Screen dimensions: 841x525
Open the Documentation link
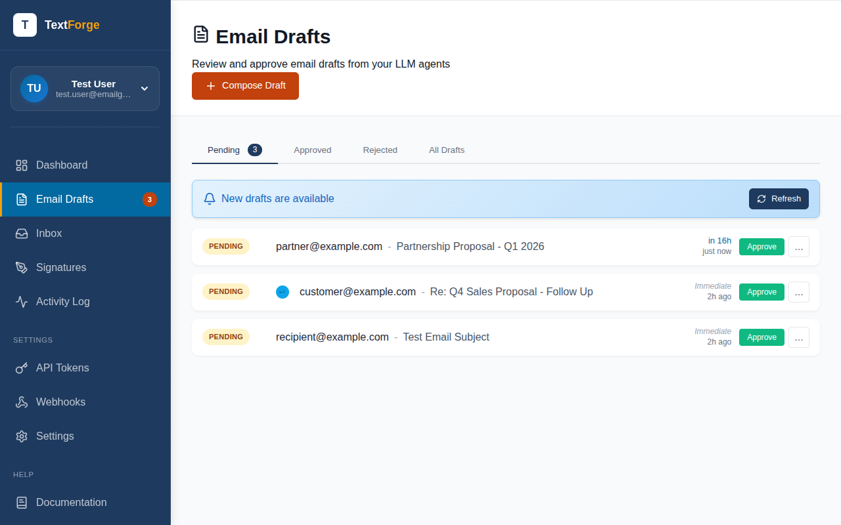point(85,503)
